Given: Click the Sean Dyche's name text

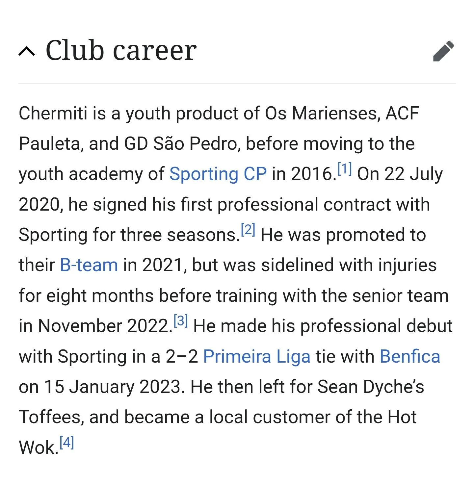Looking at the screenshot, I should pyautogui.click(x=371, y=387).
